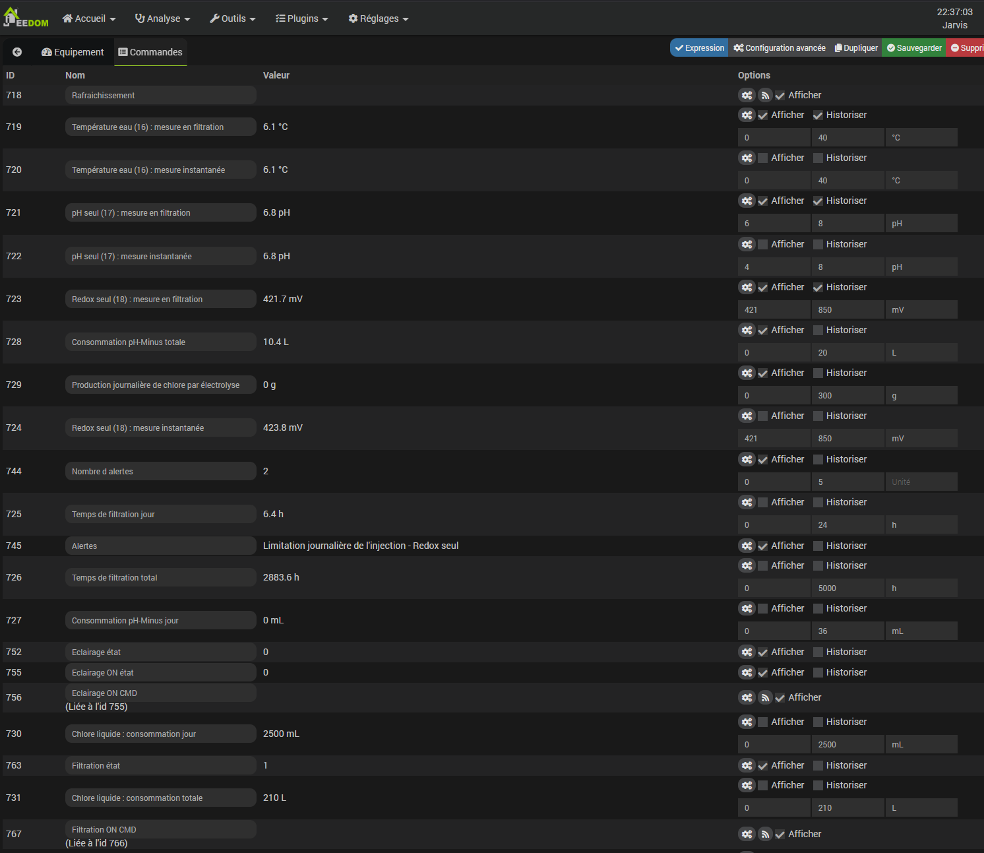Enable Afficher for Temps de filtration total

pyautogui.click(x=763, y=566)
